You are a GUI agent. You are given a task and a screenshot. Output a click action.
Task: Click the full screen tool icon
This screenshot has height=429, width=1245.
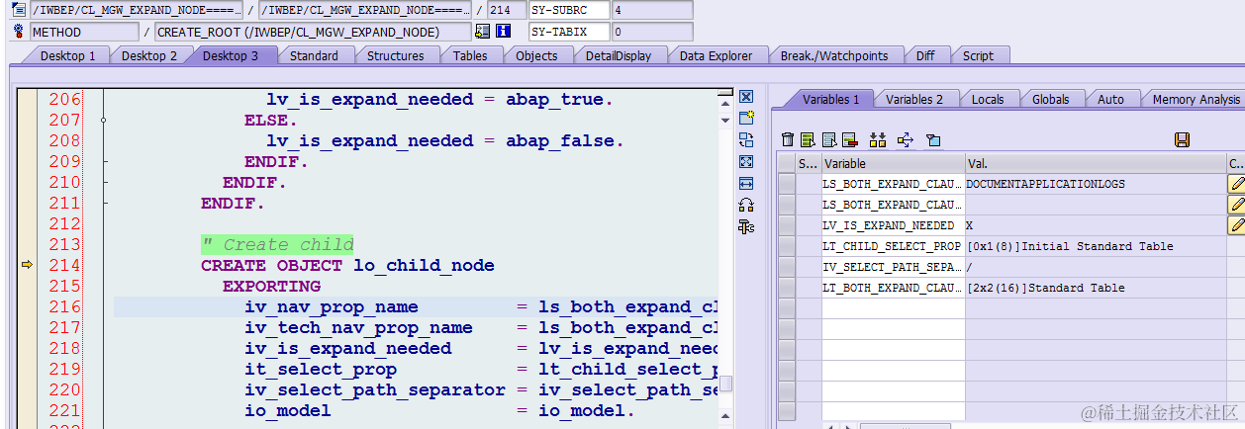pos(746,161)
